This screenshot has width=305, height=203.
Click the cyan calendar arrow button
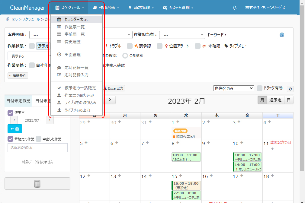pos(15,129)
